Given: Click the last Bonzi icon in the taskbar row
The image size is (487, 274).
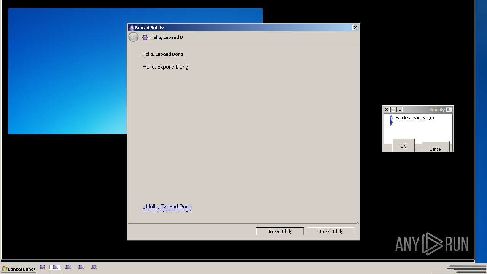Looking at the screenshot, I should point(94,267).
